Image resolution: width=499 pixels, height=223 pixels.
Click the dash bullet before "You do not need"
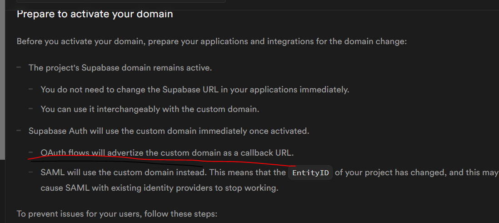pyautogui.click(x=31, y=89)
